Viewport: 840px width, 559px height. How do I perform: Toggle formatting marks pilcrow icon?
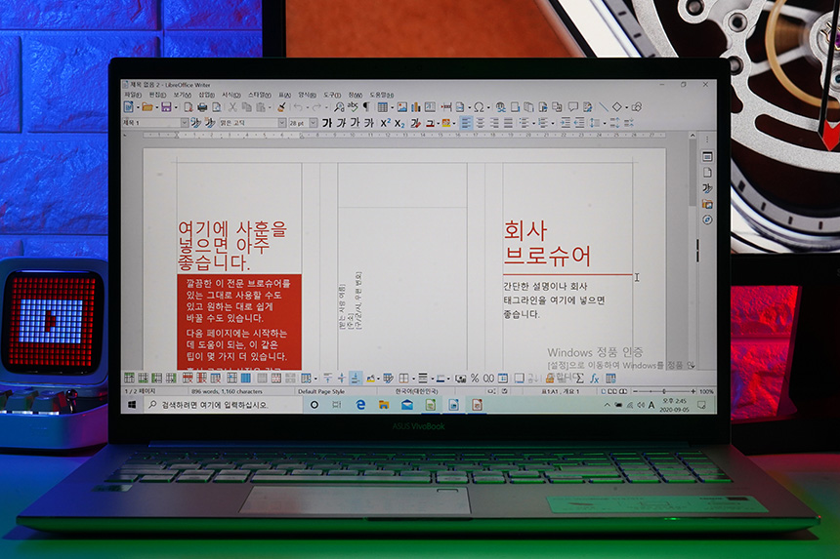pyautogui.click(x=366, y=107)
